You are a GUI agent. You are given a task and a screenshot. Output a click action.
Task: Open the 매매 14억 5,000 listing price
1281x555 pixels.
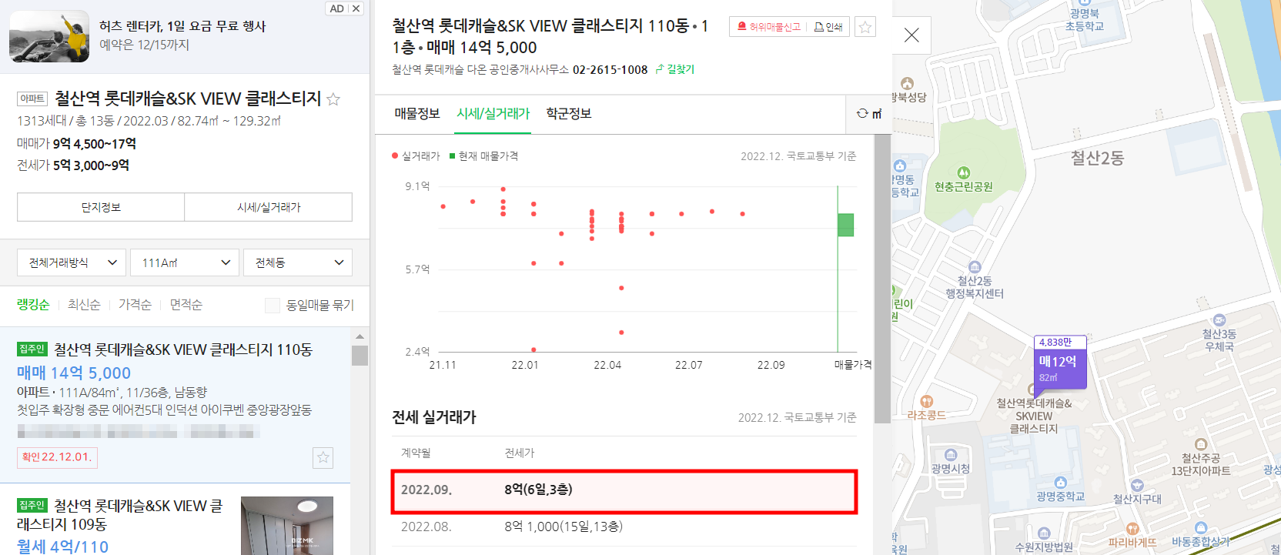pyautogui.click(x=74, y=373)
